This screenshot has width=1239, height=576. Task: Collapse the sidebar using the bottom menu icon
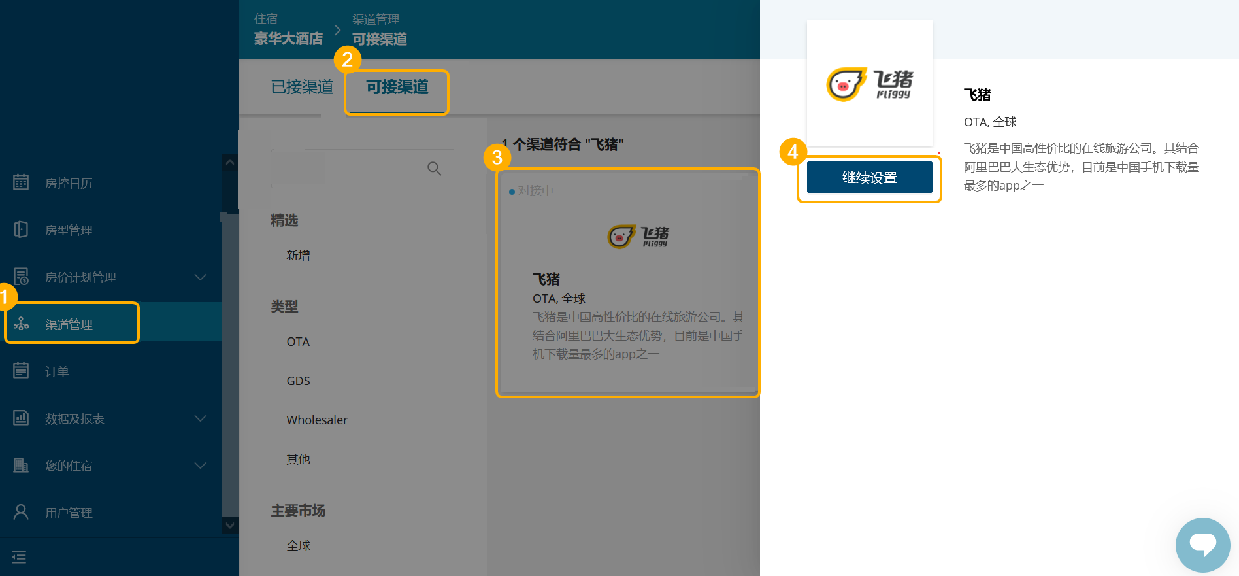[19, 557]
